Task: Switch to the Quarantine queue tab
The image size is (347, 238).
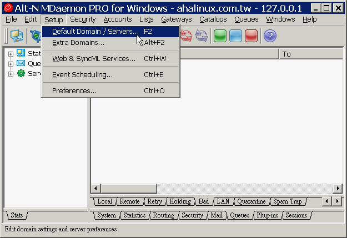Action: (x=251, y=201)
